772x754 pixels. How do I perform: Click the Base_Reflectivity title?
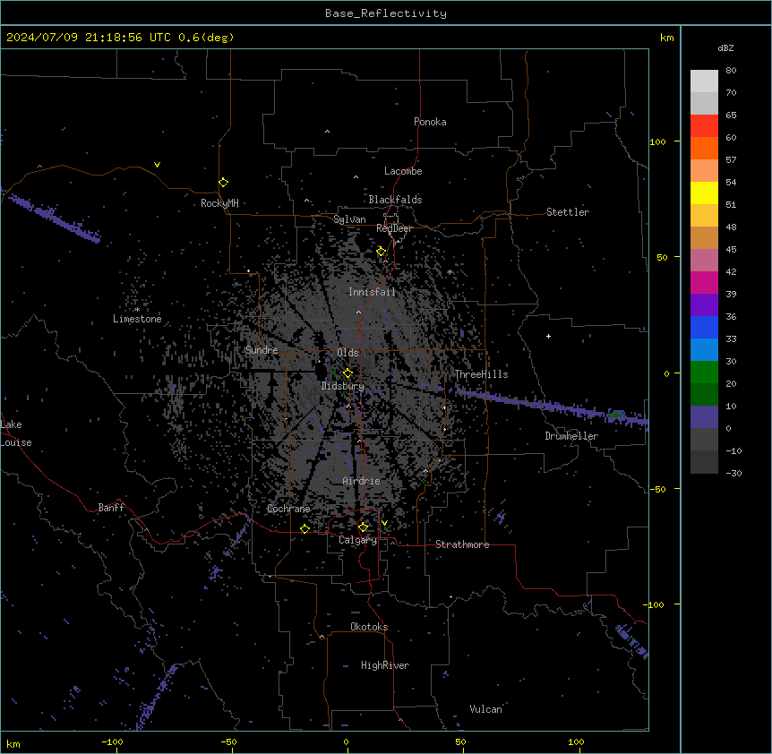[386, 13]
